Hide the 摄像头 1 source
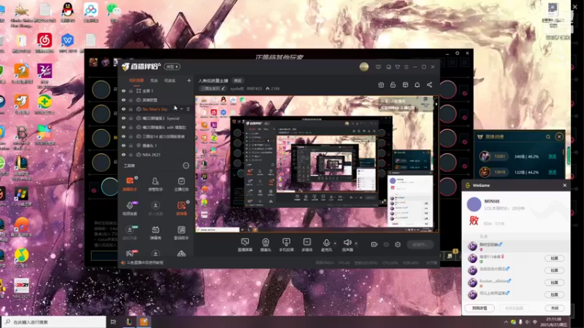584x328 pixels. [123, 145]
